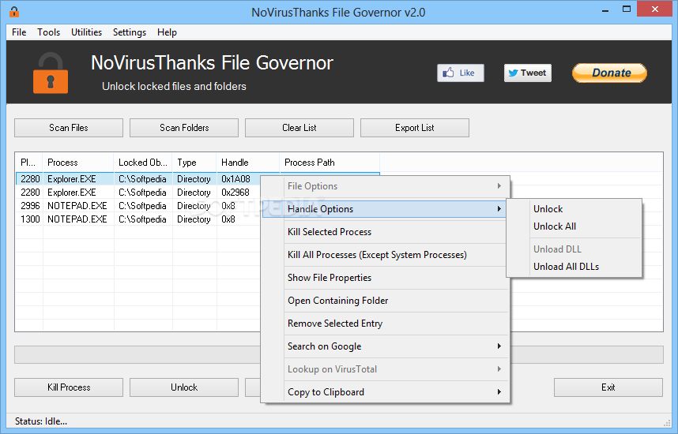Expand the Search on Google submenu
This screenshot has height=434, width=678.
pyautogui.click(x=386, y=346)
